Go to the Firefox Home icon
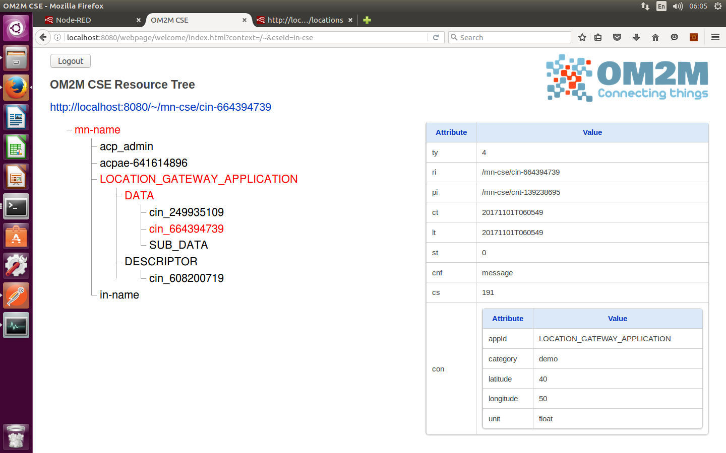This screenshot has height=453, width=726. [655, 37]
